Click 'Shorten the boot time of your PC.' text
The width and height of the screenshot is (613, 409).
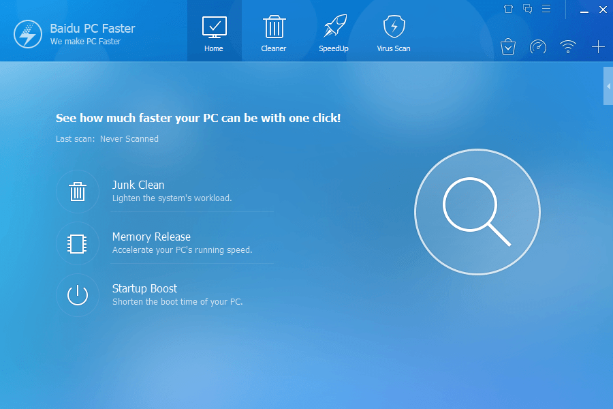point(178,302)
